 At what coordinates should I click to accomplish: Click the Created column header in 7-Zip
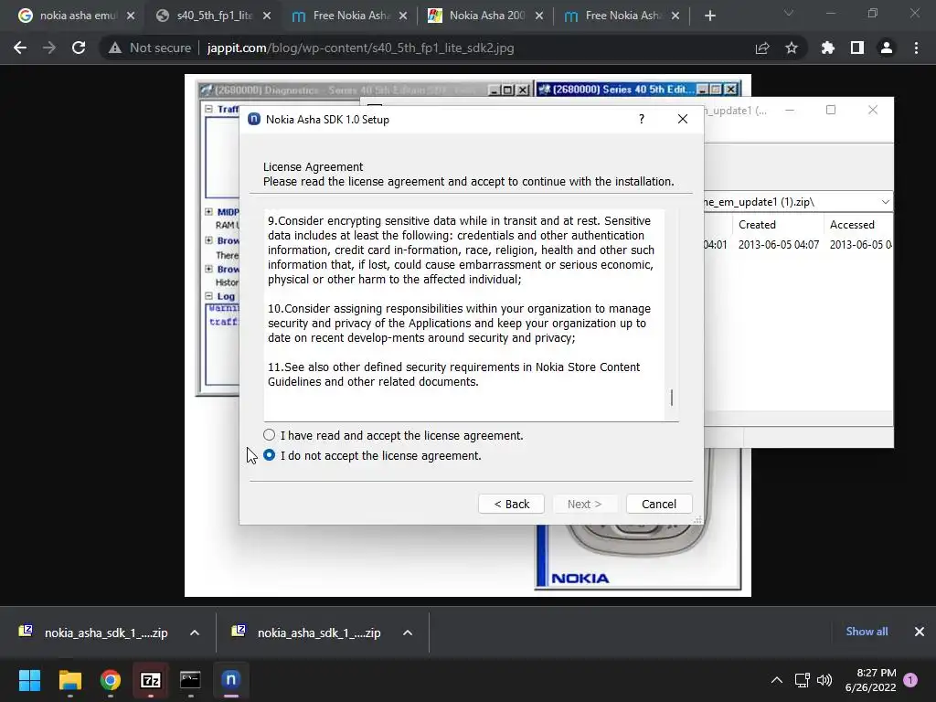click(778, 225)
